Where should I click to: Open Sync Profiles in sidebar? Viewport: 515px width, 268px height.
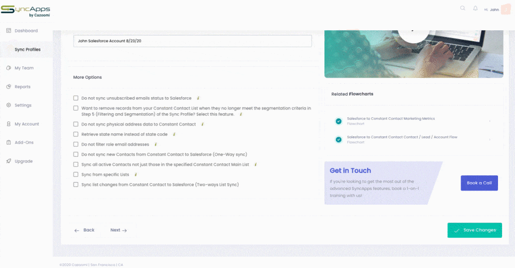tap(28, 49)
